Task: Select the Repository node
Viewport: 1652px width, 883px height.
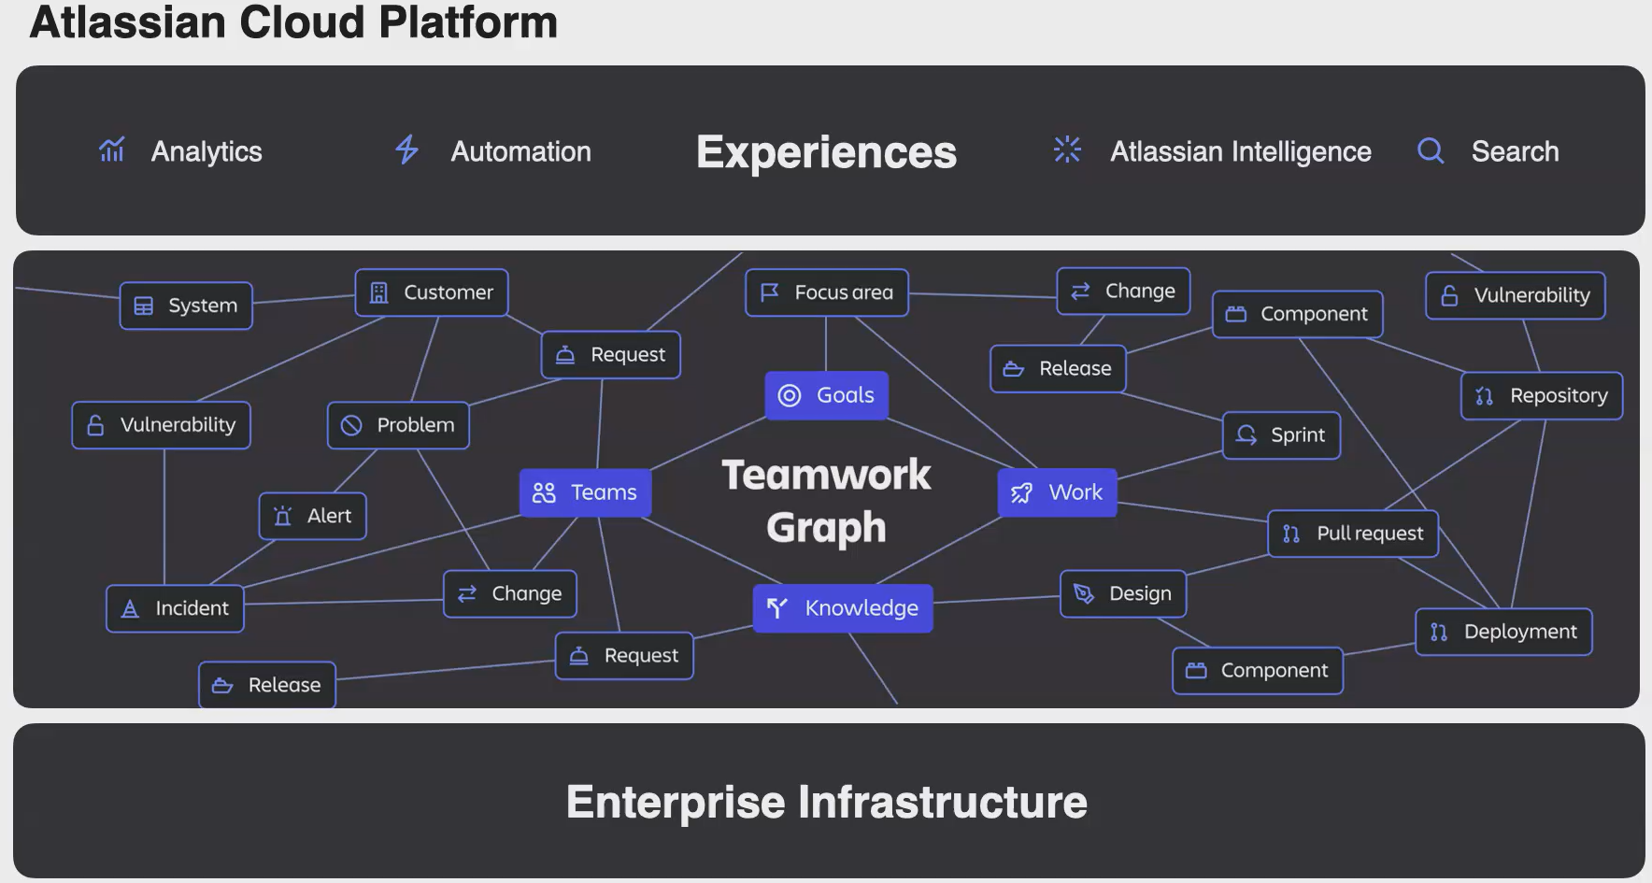Action: pyautogui.click(x=1541, y=395)
